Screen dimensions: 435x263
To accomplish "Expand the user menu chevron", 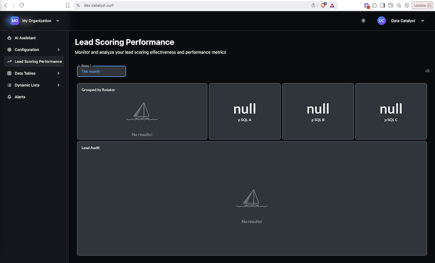I will 422,20.
